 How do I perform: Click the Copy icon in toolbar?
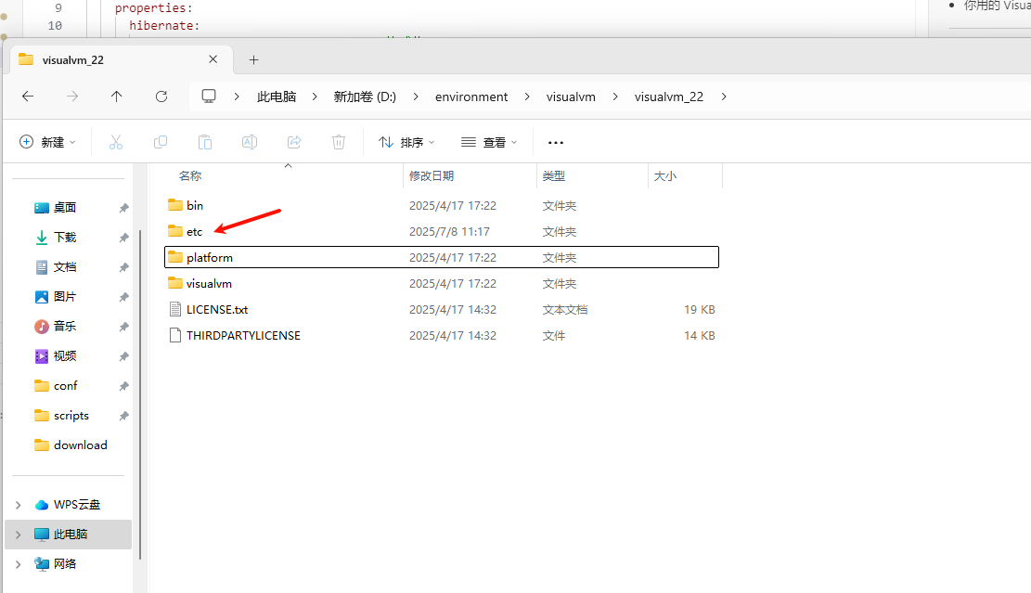161,142
